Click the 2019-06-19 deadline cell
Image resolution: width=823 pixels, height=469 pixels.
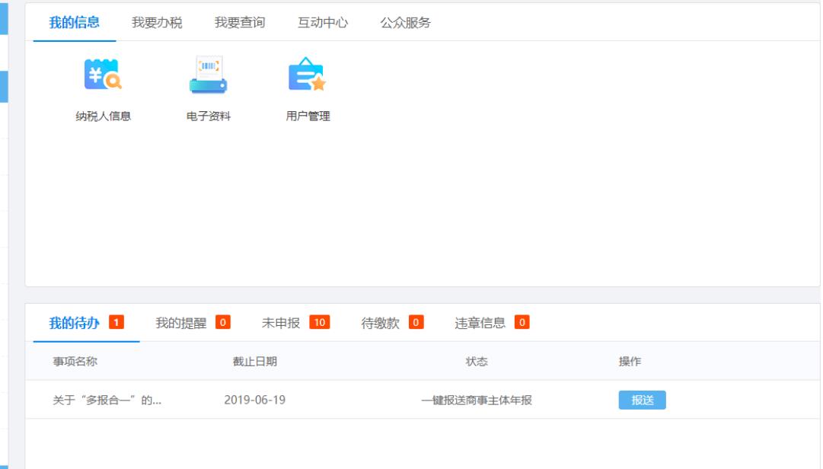coord(255,400)
